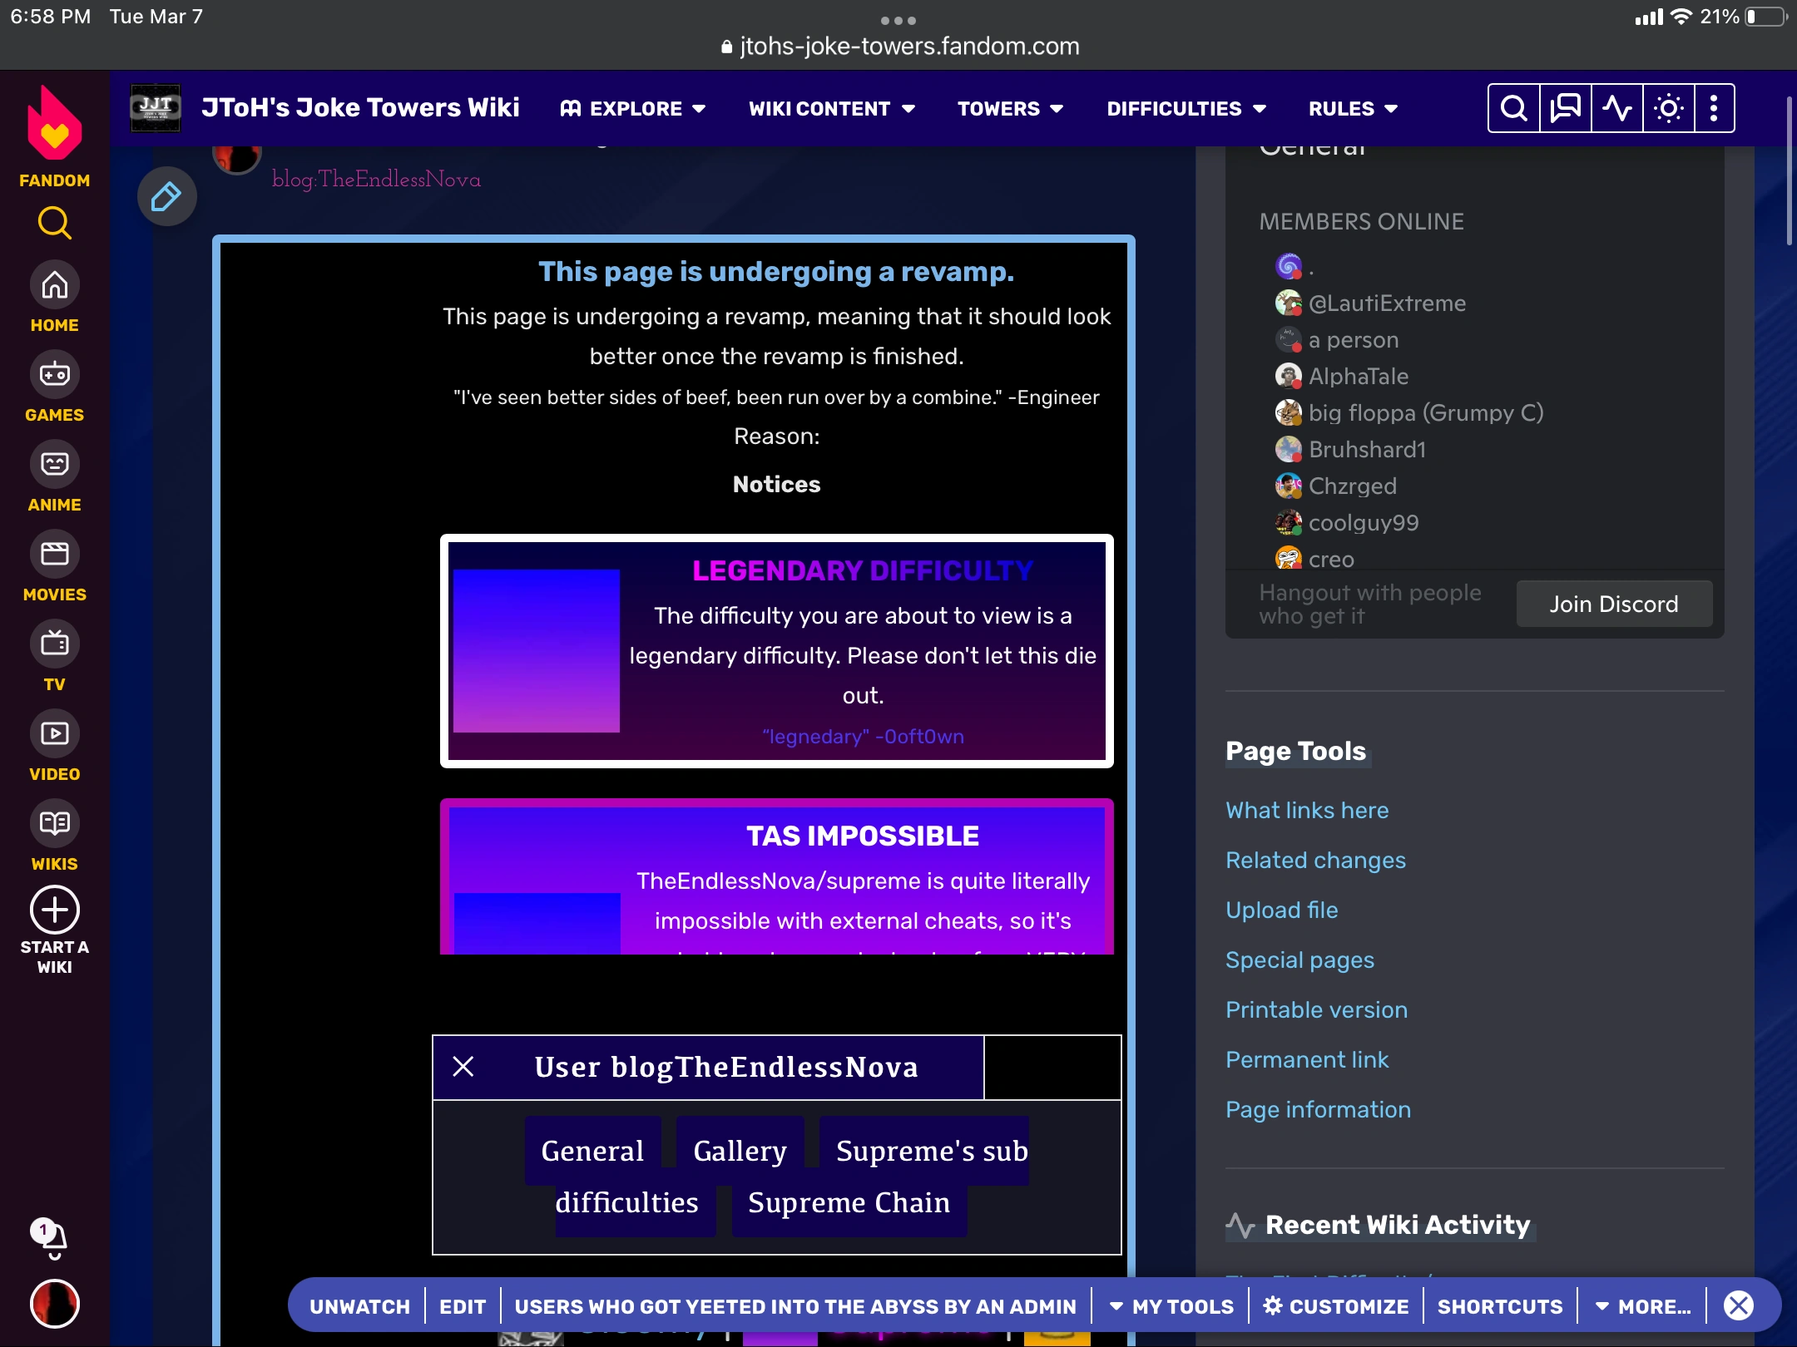1797x1347 pixels.
Task: Open the discussions speech bubble icon
Action: pos(1565,108)
